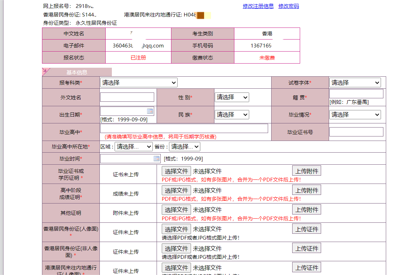Click calendar icon in 出生日期 field

coord(150,111)
